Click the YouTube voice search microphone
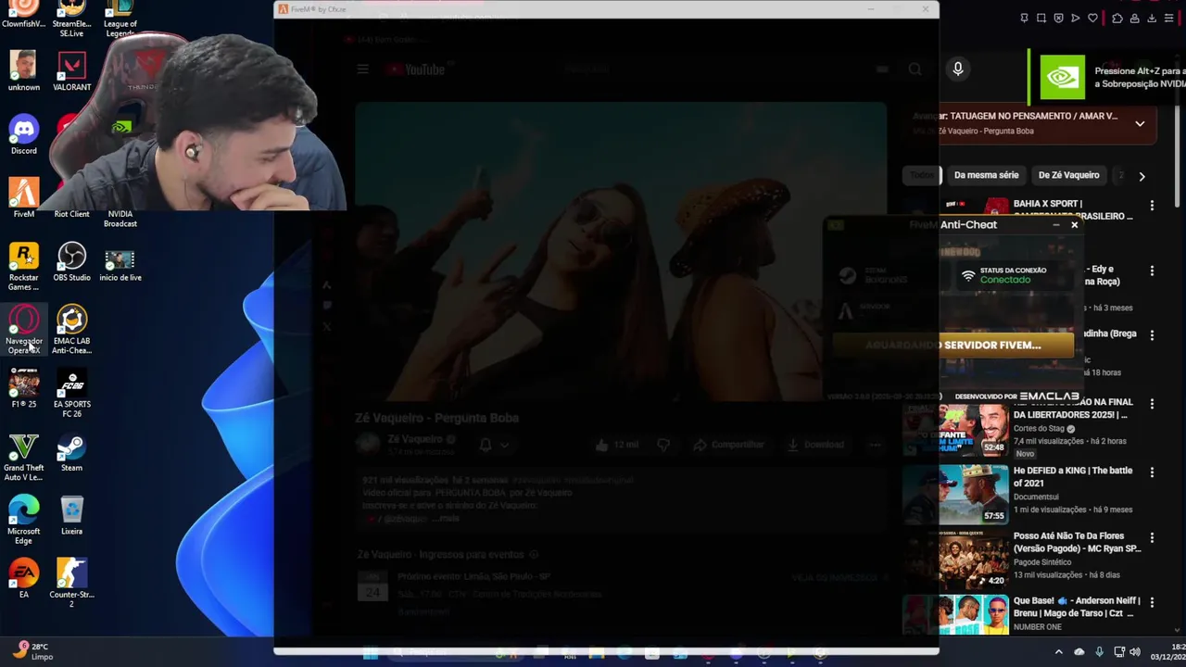The width and height of the screenshot is (1186, 667). (x=958, y=69)
